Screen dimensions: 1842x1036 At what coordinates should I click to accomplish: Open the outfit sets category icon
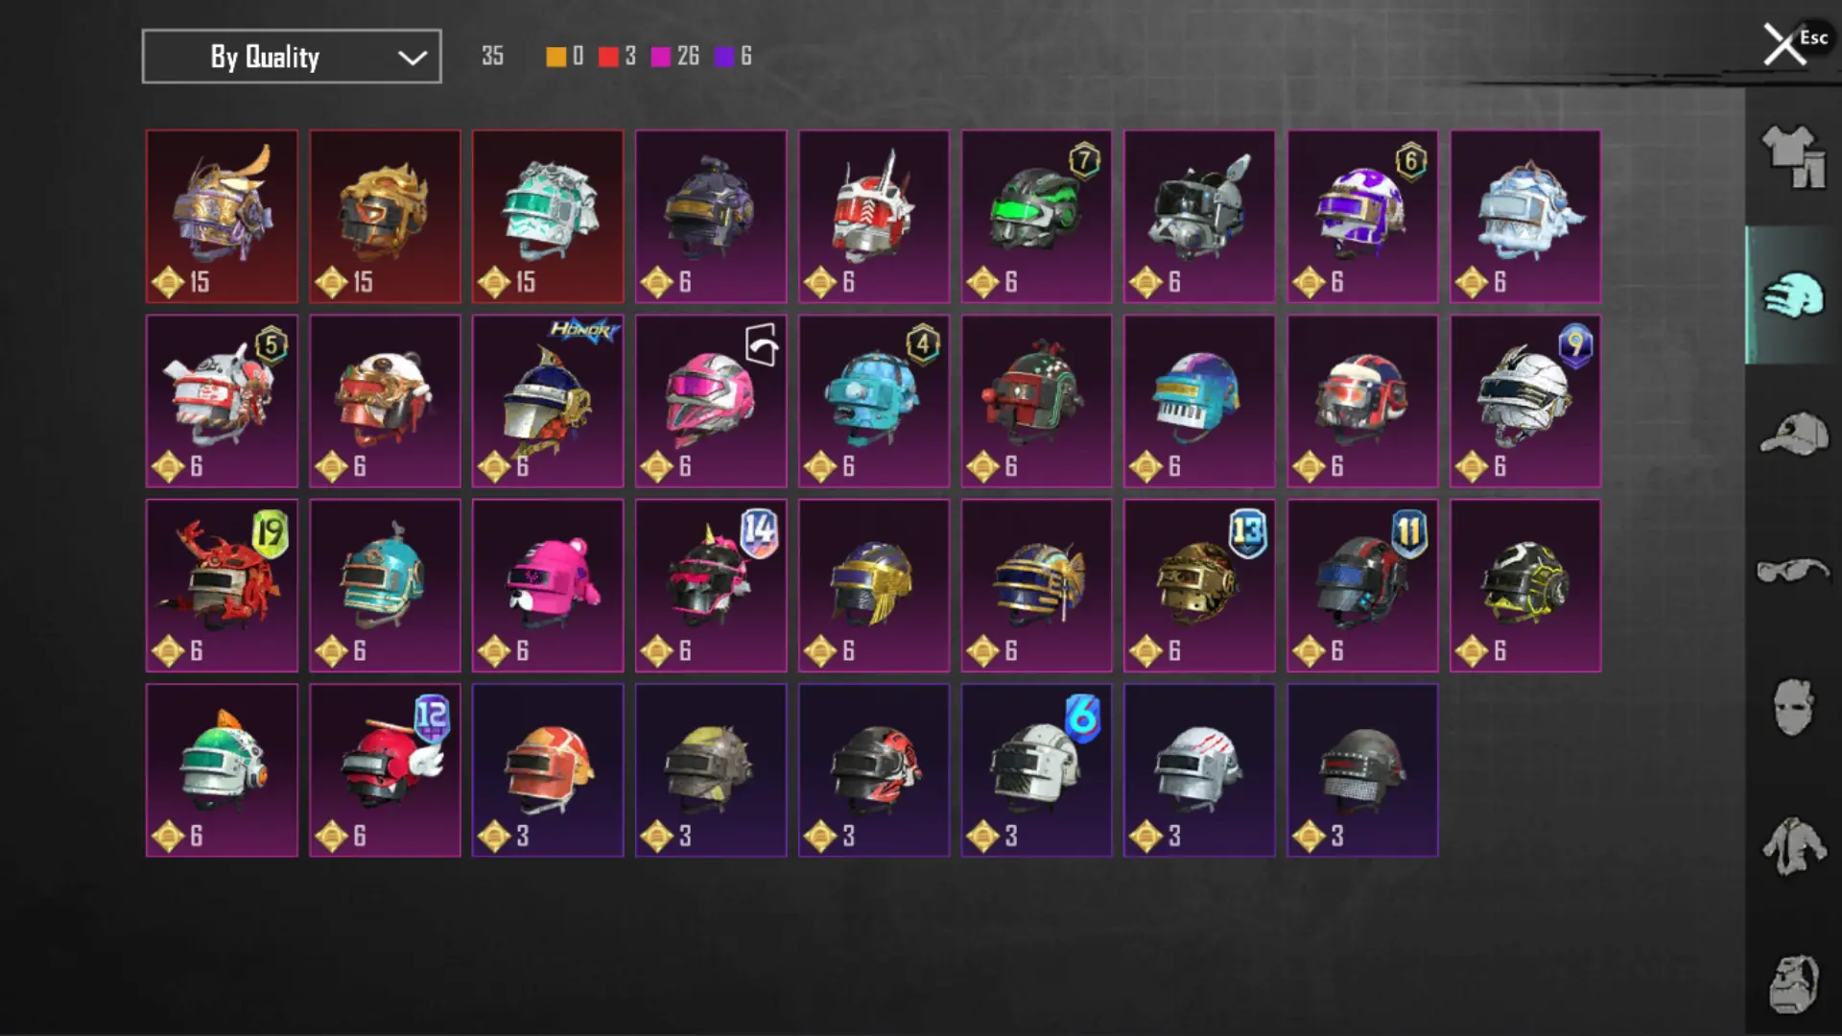click(1792, 156)
